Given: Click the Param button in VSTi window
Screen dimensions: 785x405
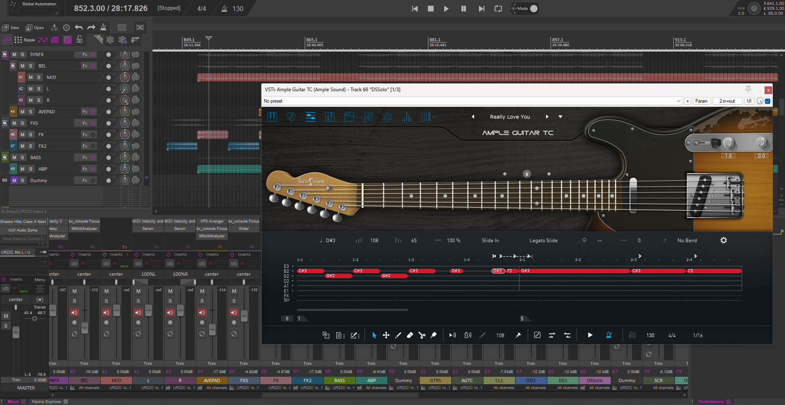Looking at the screenshot, I should click(701, 101).
